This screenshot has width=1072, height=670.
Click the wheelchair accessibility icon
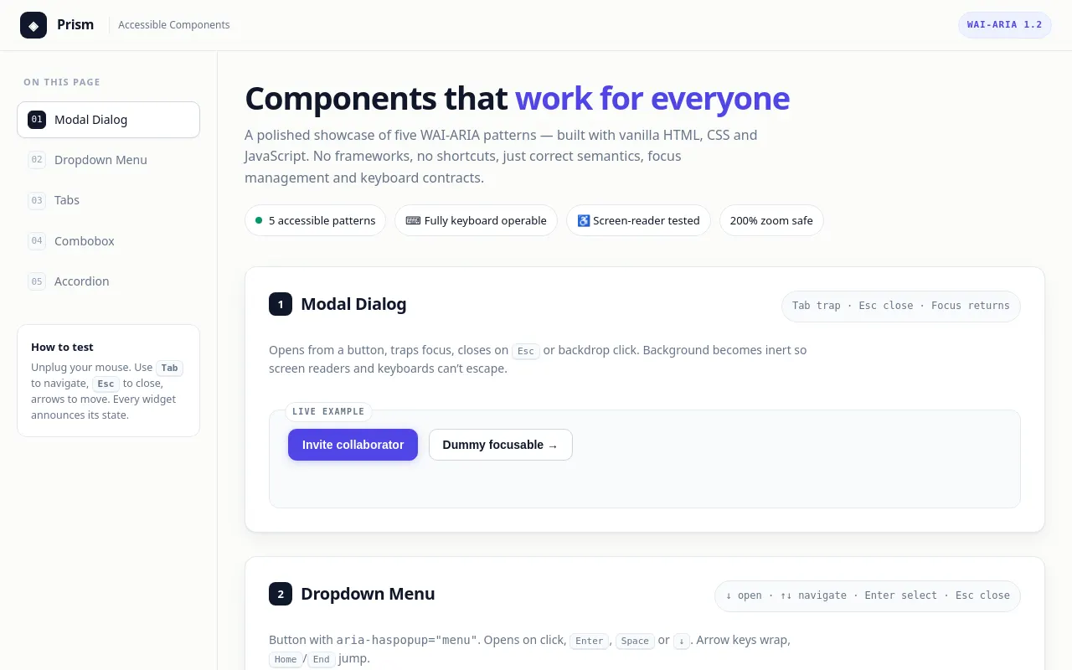584,220
